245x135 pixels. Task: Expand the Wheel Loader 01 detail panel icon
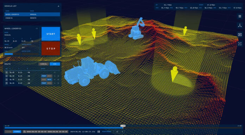click(37, 28)
